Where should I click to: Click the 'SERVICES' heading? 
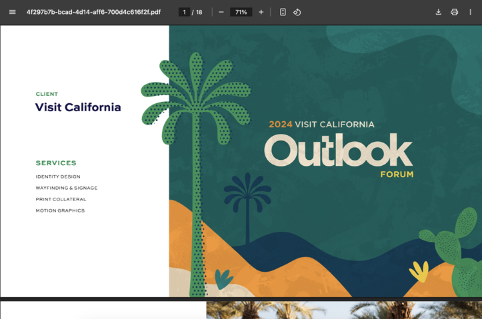click(56, 163)
